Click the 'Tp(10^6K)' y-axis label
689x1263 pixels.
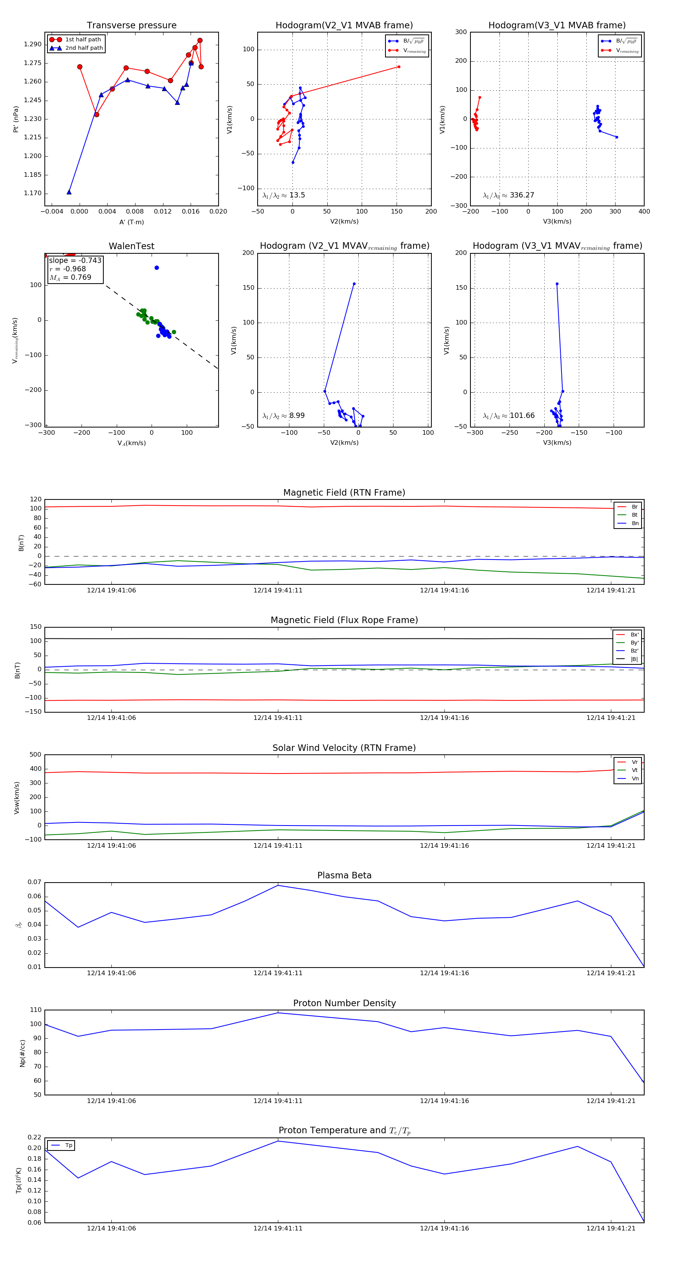(19, 1181)
